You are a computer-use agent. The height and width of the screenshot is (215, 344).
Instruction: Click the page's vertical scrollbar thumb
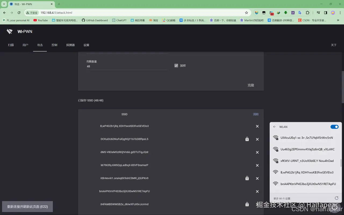pos(343,87)
